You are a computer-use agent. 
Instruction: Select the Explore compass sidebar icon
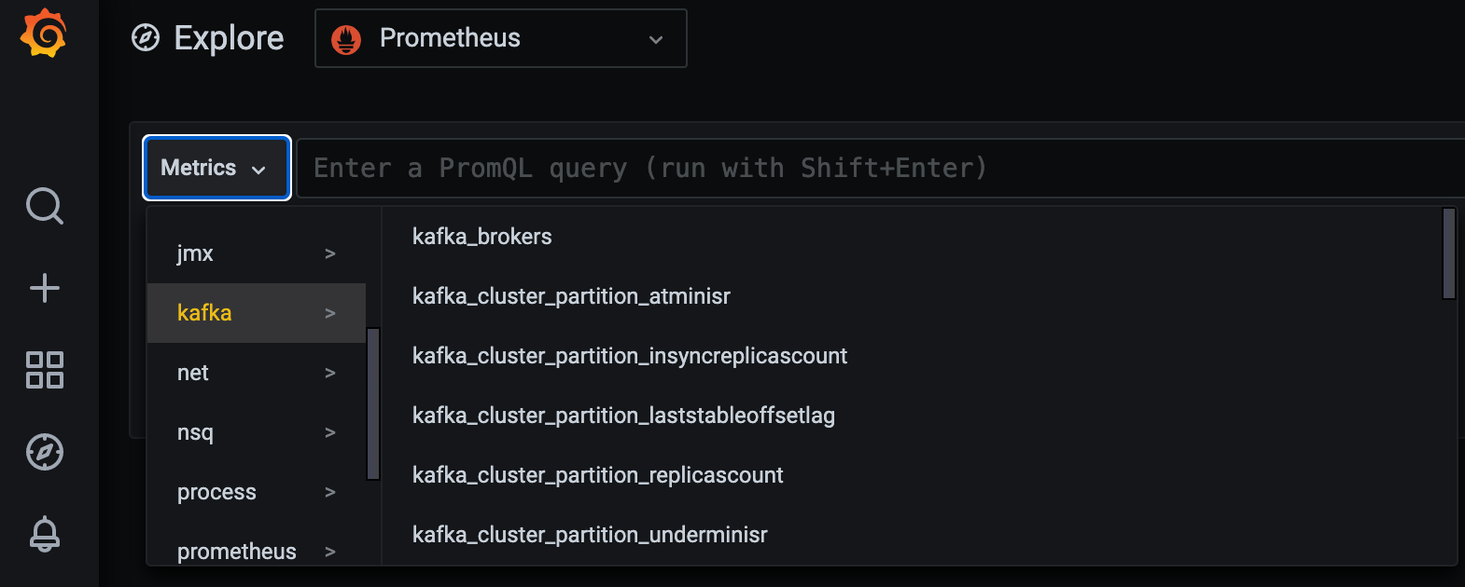(44, 452)
